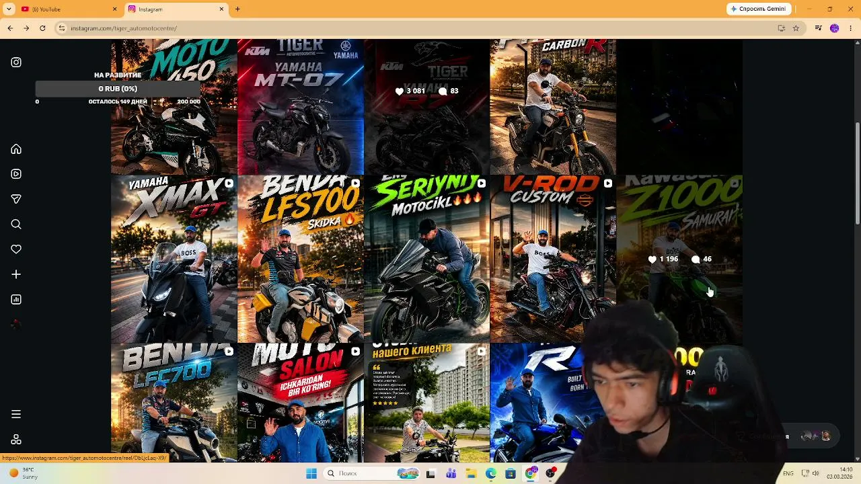Viewport: 861px width, 484px height.
Task: Open the dashboard chart icon in the sidebar
Action: pyautogui.click(x=16, y=300)
